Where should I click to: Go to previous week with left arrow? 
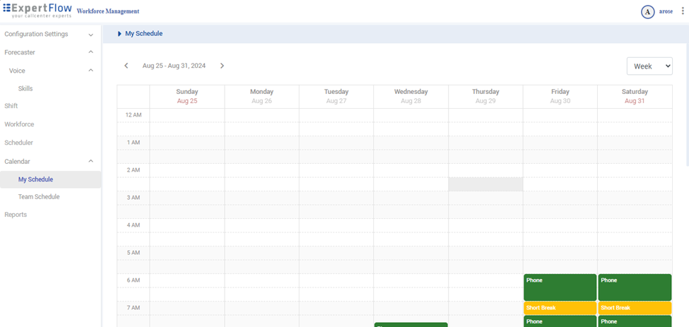(126, 66)
